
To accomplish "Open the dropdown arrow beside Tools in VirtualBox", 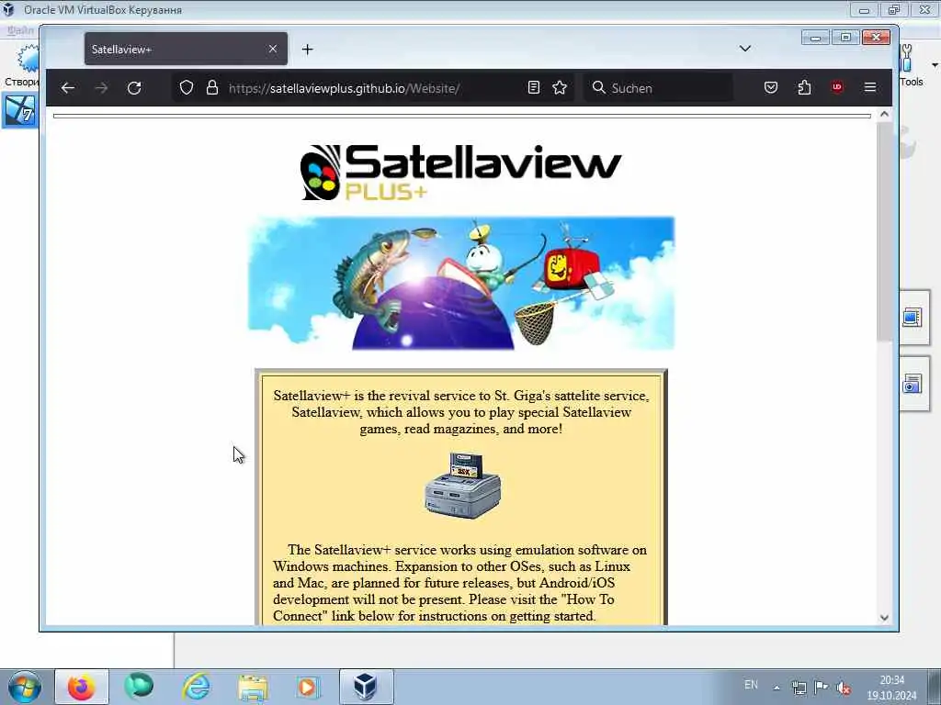I will [x=935, y=65].
